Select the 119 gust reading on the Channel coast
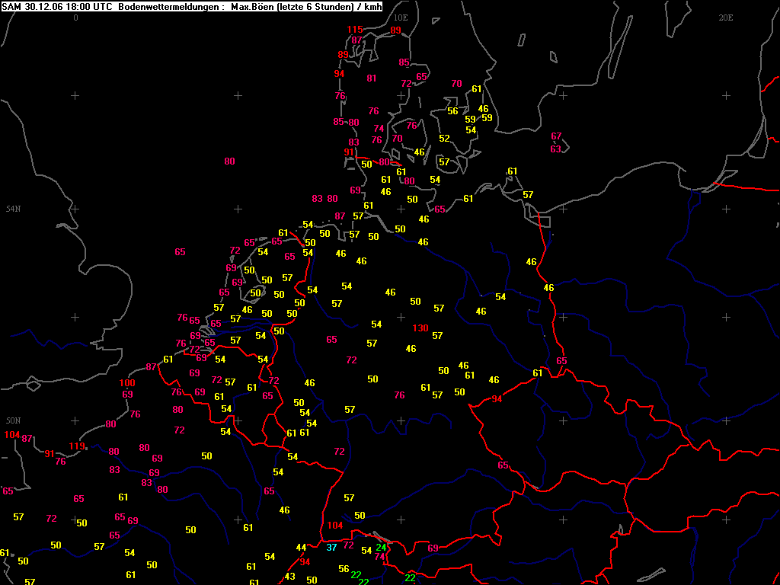The width and height of the screenshot is (780, 585). 77,446
